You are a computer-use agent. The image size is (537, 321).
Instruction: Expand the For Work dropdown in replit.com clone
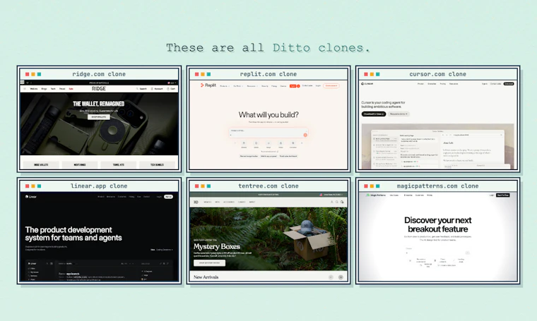click(x=238, y=86)
